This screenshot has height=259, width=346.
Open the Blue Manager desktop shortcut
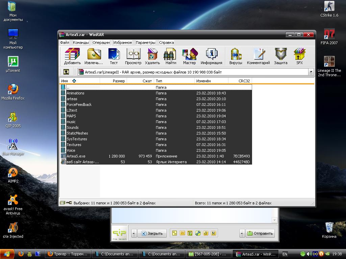pyautogui.click(x=13, y=147)
